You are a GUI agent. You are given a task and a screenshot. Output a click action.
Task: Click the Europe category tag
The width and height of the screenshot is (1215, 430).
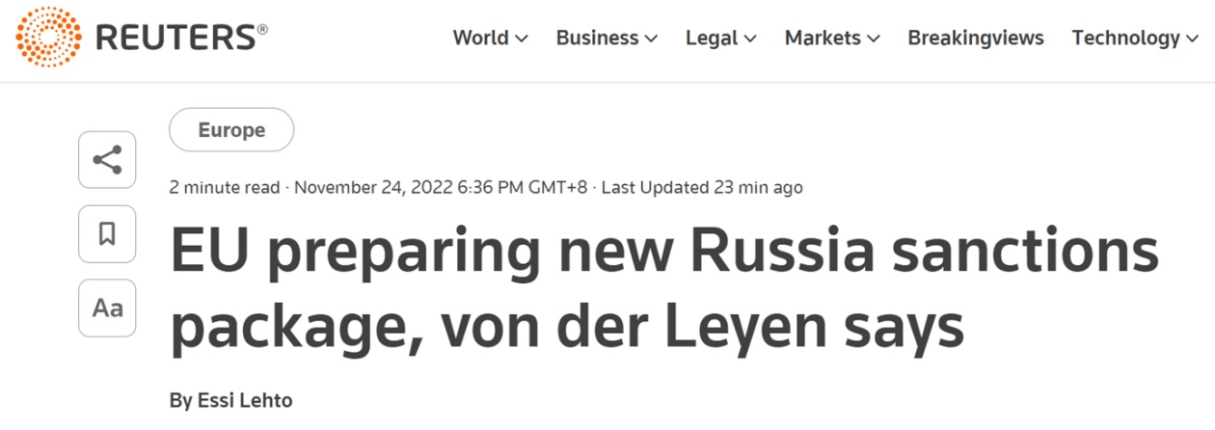[231, 130]
